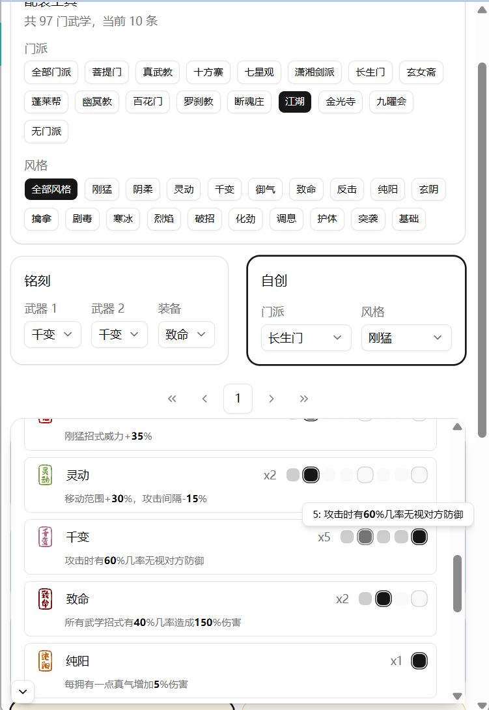Filter styles by 剧毒
This screenshot has width=489, height=710.
(x=83, y=219)
